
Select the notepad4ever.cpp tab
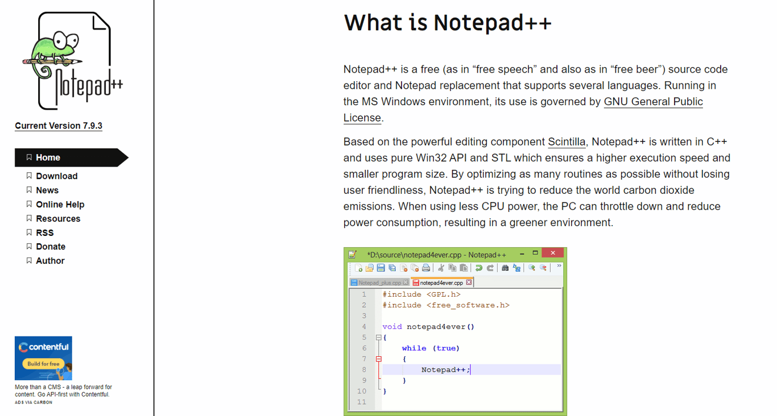[x=441, y=282]
